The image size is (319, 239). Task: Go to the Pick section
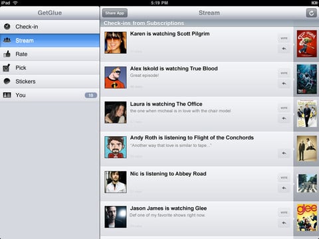50,68
